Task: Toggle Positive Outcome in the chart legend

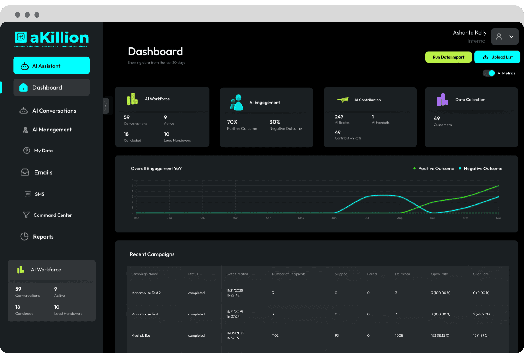Action: pyautogui.click(x=433, y=168)
